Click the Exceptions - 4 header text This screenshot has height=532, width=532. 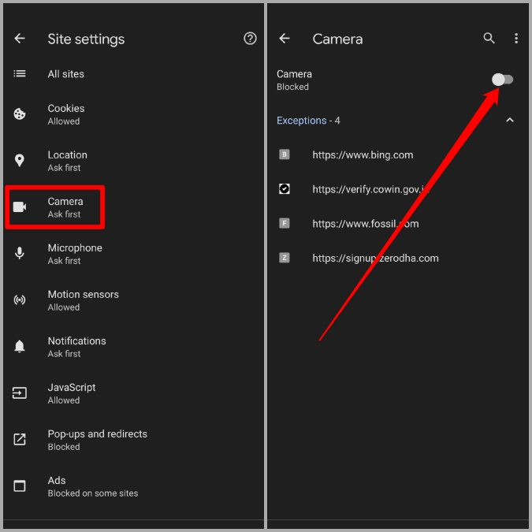(308, 121)
